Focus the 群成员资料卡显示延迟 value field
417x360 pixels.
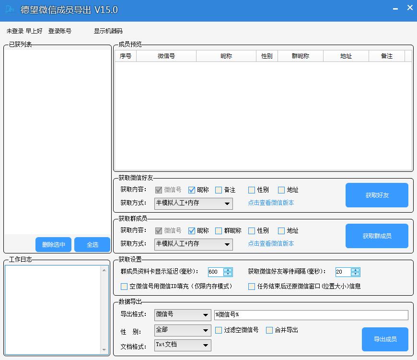[x=215, y=272]
